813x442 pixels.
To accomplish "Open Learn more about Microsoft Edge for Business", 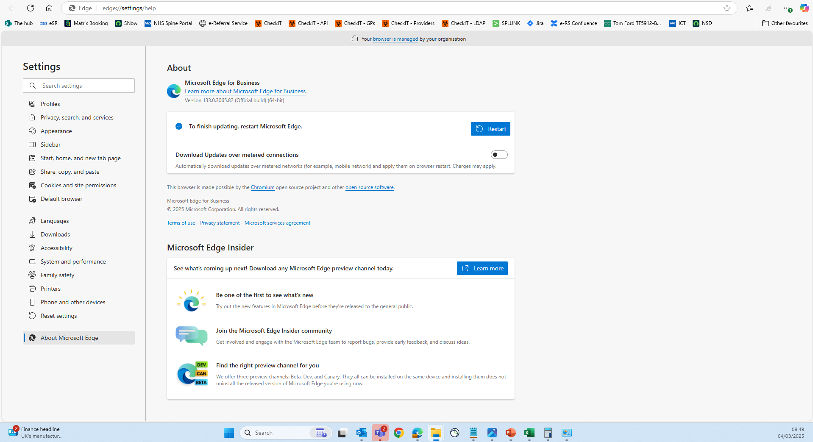I will coord(245,91).
